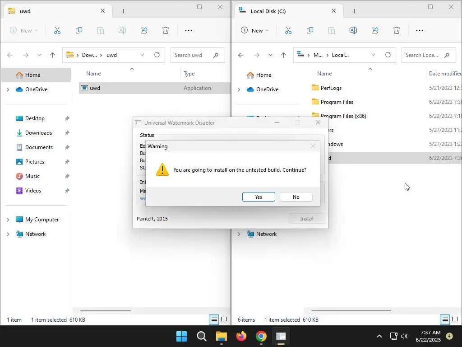Image resolution: width=462 pixels, height=347 pixels.
Task: Open address history dropdown in Local Disk window
Action: pyautogui.click(x=373, y=55)
